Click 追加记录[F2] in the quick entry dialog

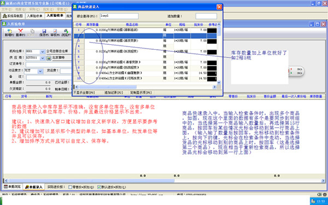(114, 92)
